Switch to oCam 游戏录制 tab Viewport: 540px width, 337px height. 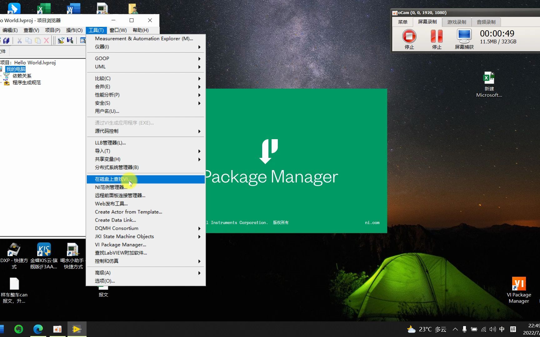pyautogui.click(x=457, y=22)
